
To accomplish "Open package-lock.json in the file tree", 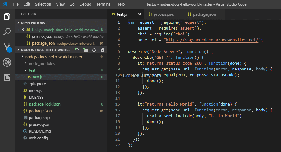I will pos(61,104).
